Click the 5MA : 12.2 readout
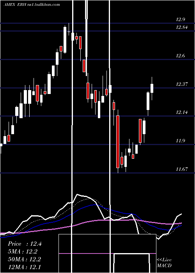Viewport: 195px width, 273px height. (23, 252)
